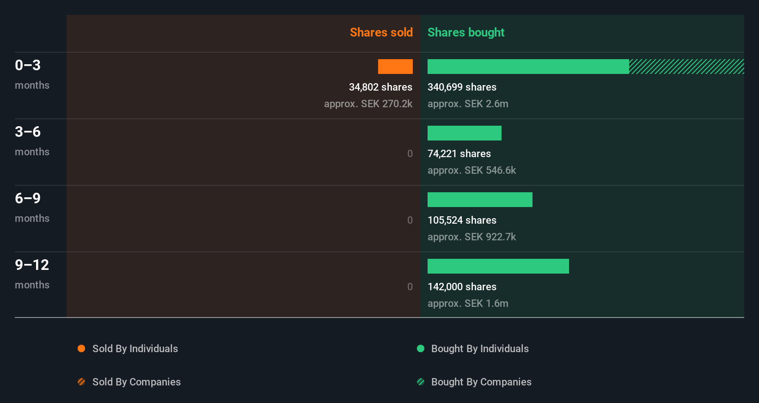
Task: Click the 142,000 shares value
Action: (x=462, y=287)
